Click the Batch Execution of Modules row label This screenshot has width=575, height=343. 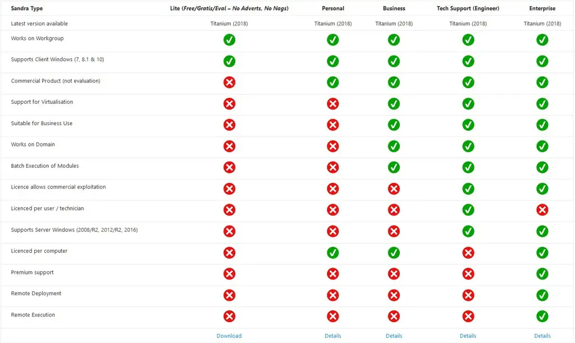[45, 166]
